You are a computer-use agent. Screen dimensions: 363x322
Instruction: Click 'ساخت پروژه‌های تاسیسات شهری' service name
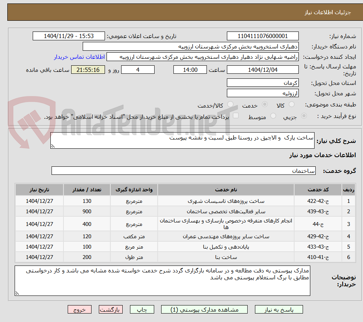226,201
